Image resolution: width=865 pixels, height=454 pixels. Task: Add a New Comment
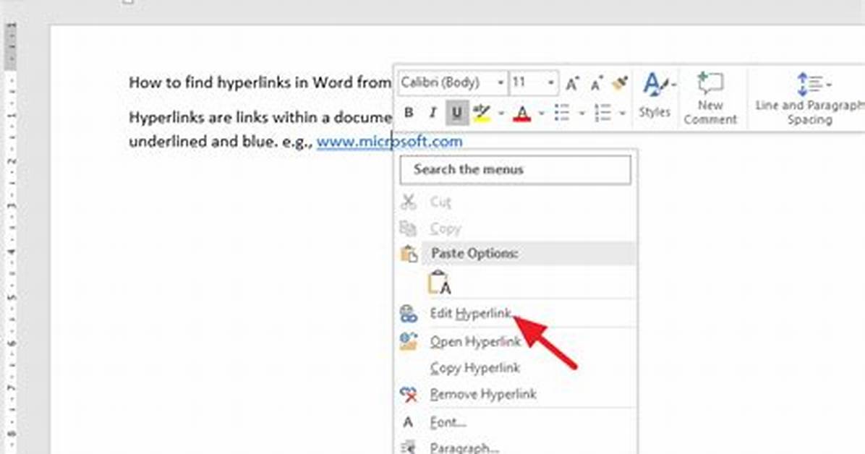pyautogui.click(x=710, y=98)
